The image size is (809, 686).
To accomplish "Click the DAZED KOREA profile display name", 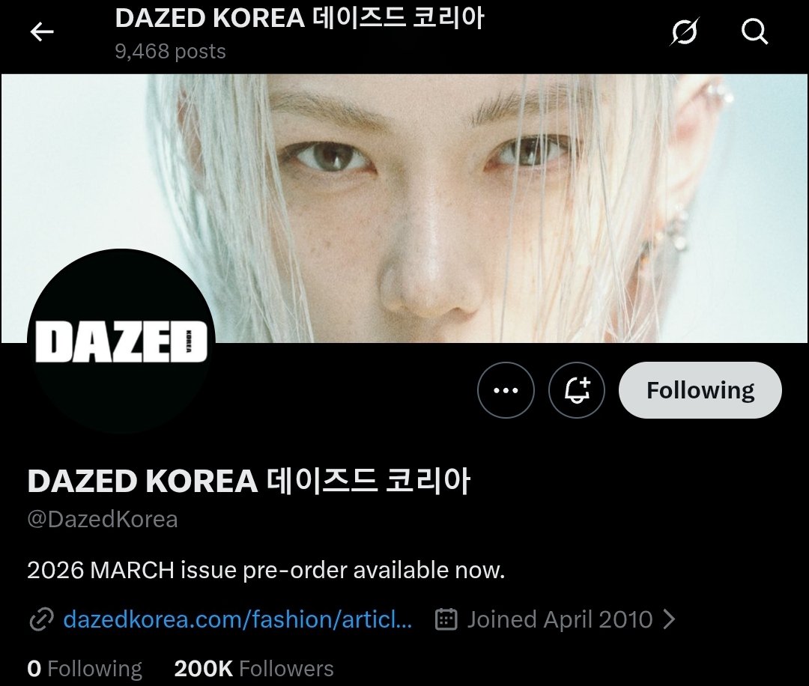I will [249, 481].
